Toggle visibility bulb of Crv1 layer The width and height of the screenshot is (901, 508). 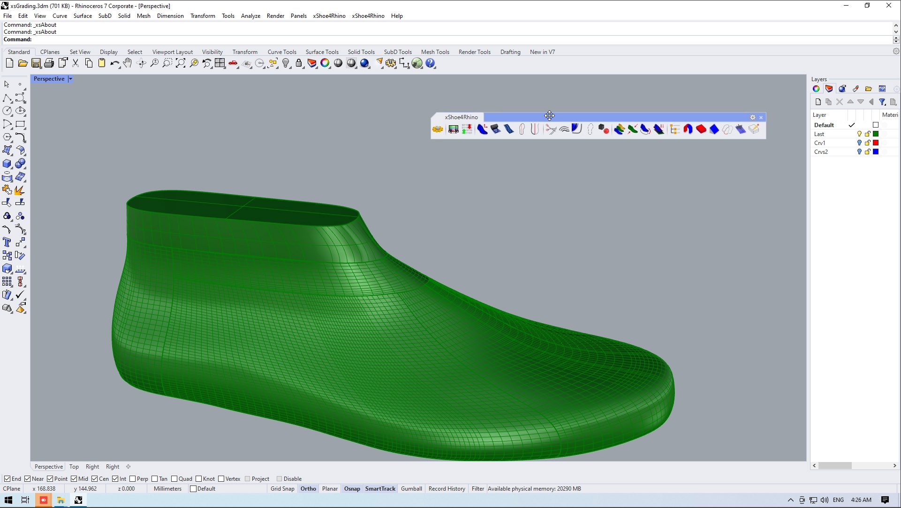(859, 143)
